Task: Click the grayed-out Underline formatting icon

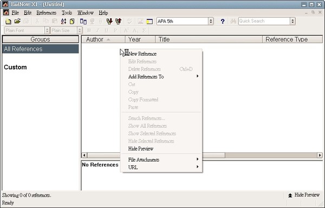Action: click(106, 30)
